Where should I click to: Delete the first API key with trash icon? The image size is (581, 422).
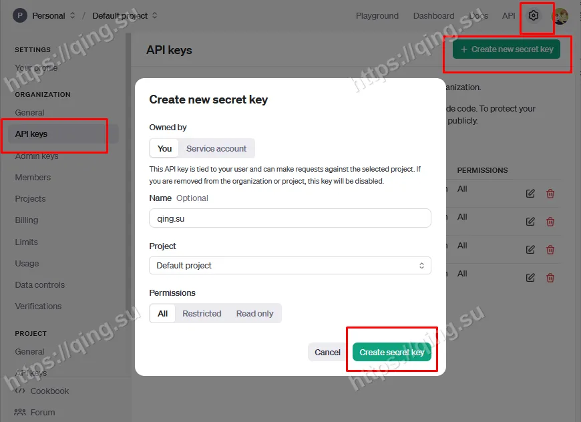pos(550,194)
